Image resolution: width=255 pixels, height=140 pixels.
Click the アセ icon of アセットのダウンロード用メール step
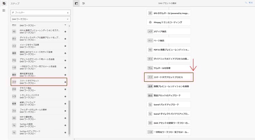14,60
